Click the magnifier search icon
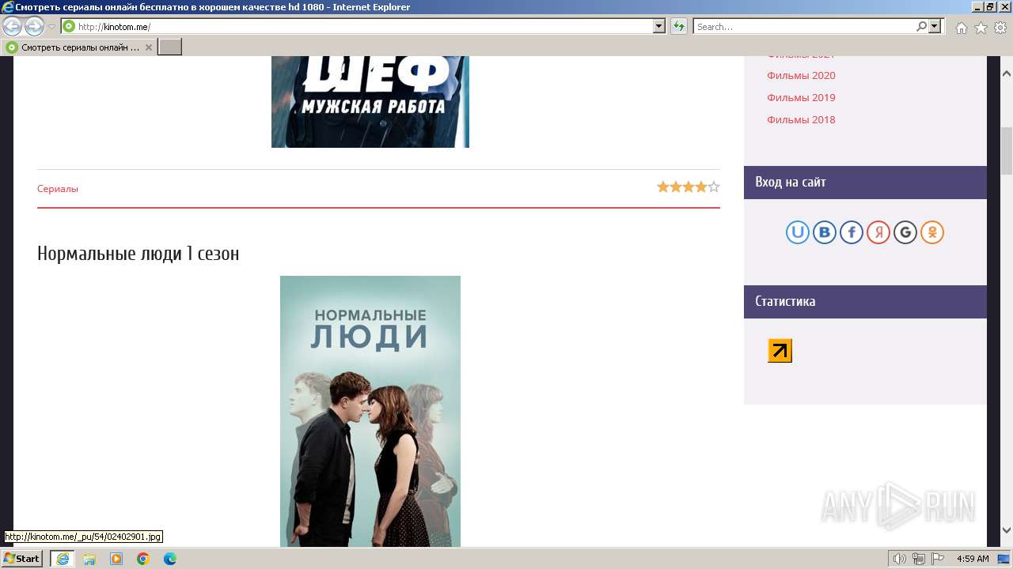 coord(921,27)
